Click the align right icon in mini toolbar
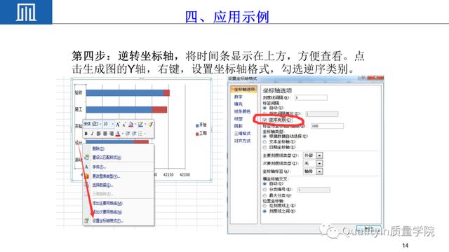The height and width of the screenshot is (252, 449). [112, 134]
